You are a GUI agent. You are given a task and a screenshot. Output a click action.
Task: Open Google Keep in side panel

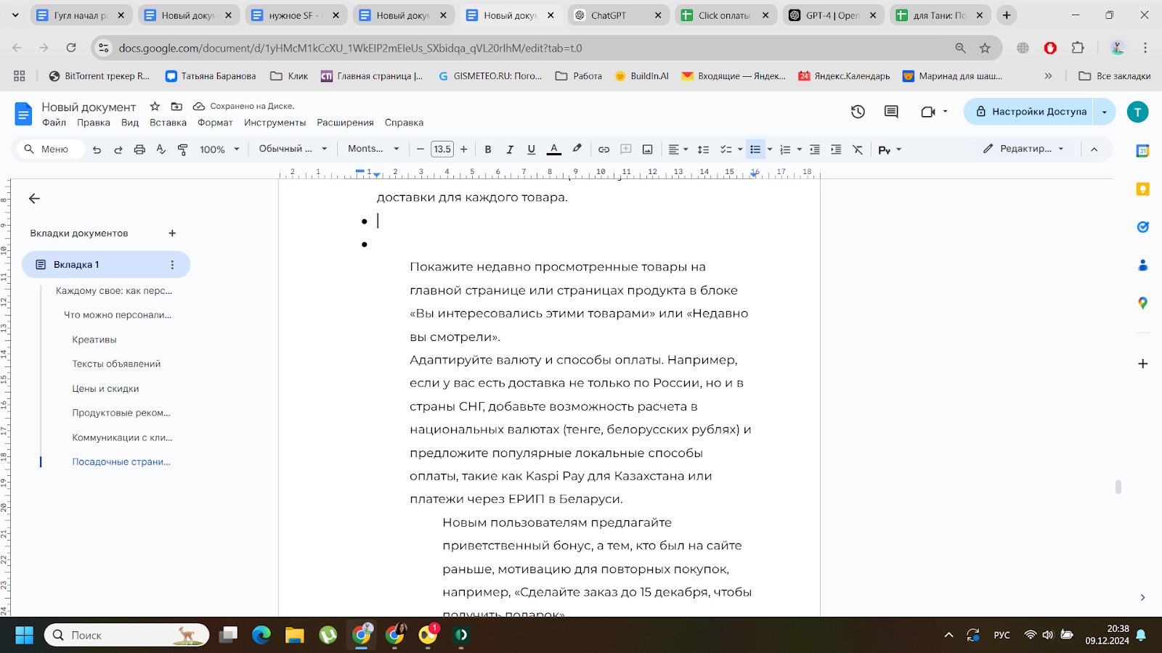tap(1142, 189)
